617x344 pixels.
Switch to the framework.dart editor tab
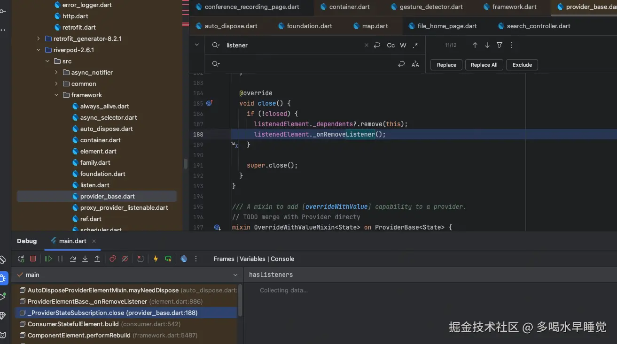click(x=514, y=7)
